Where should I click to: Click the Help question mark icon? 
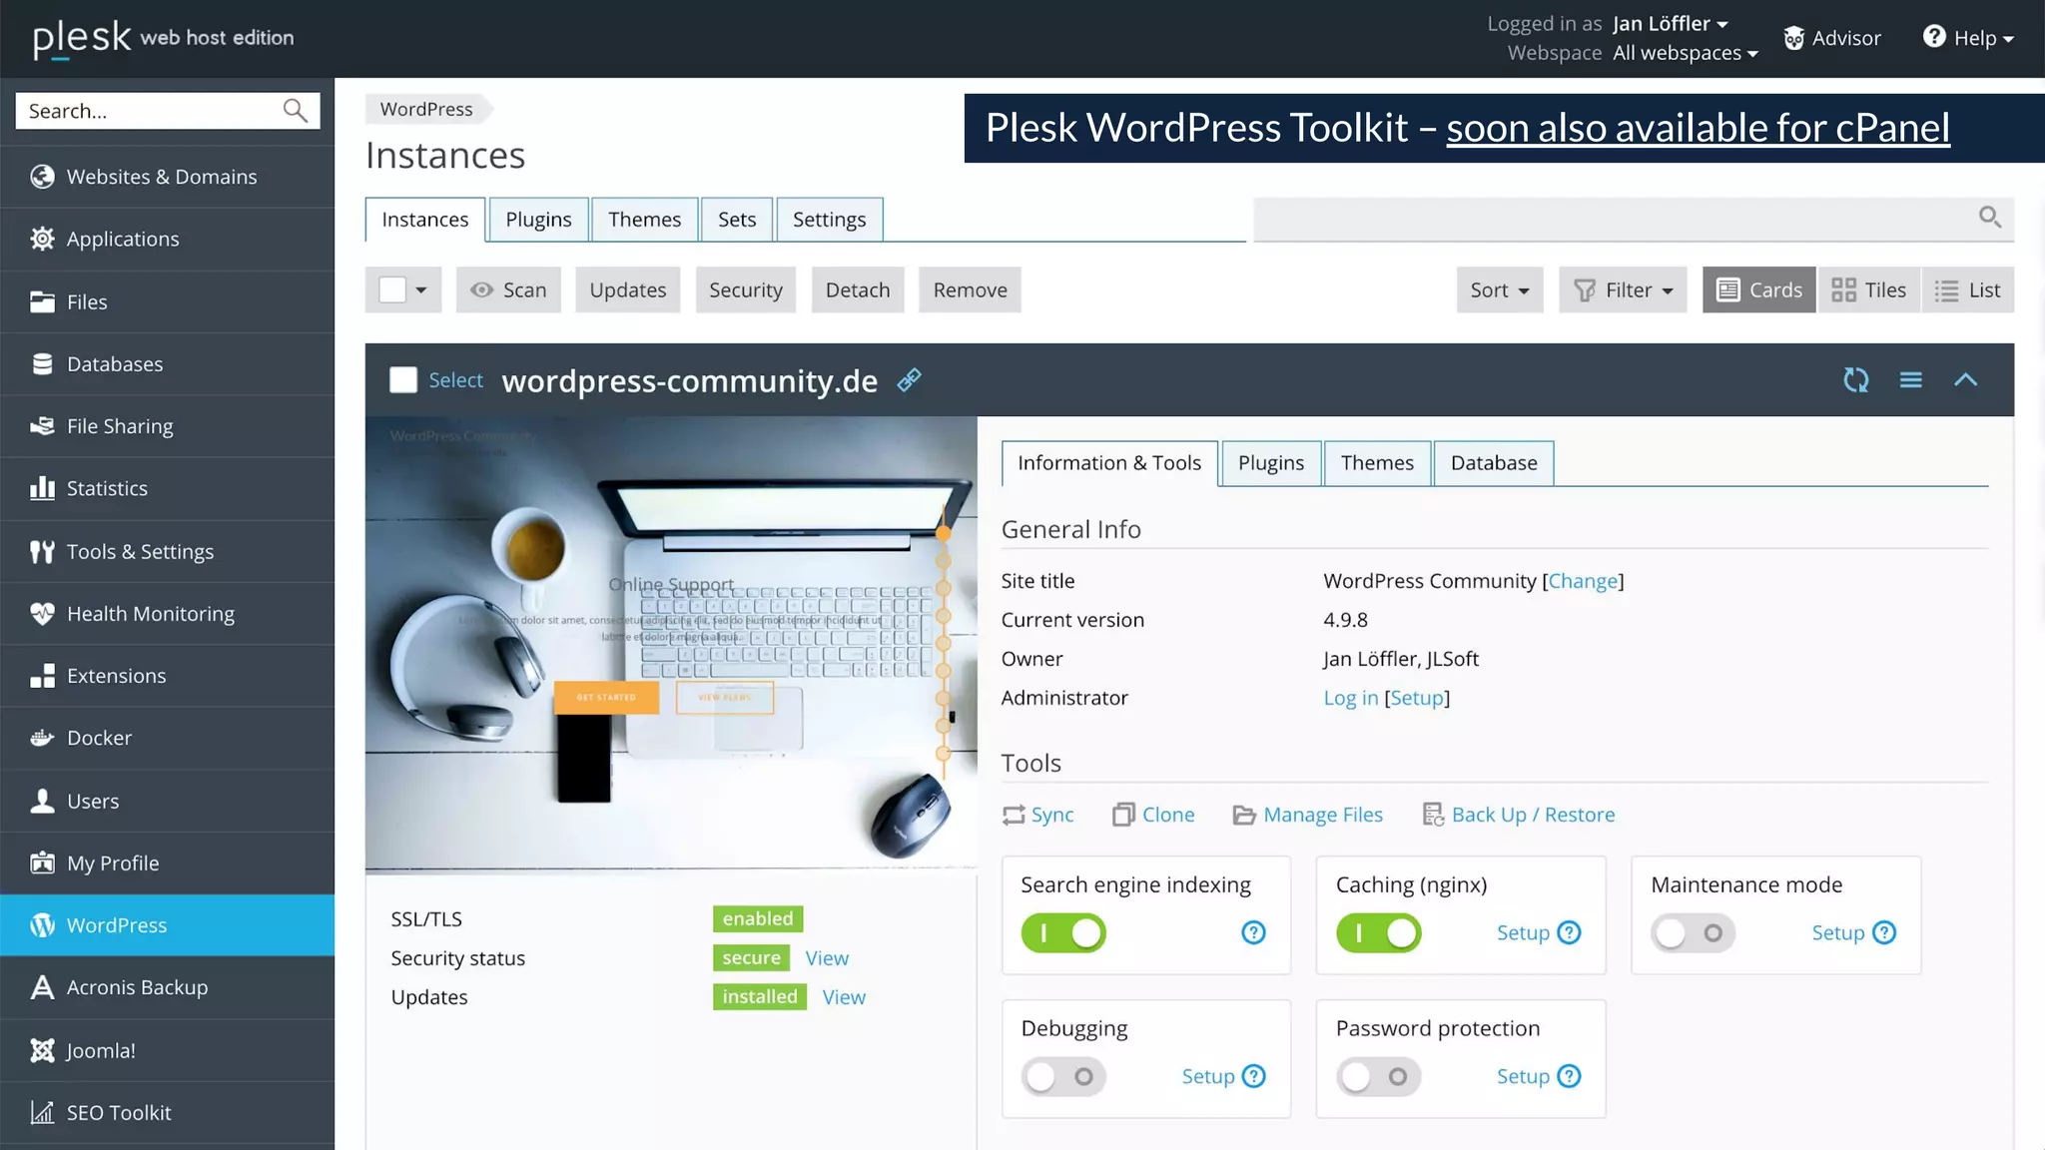coord(1934,36)
